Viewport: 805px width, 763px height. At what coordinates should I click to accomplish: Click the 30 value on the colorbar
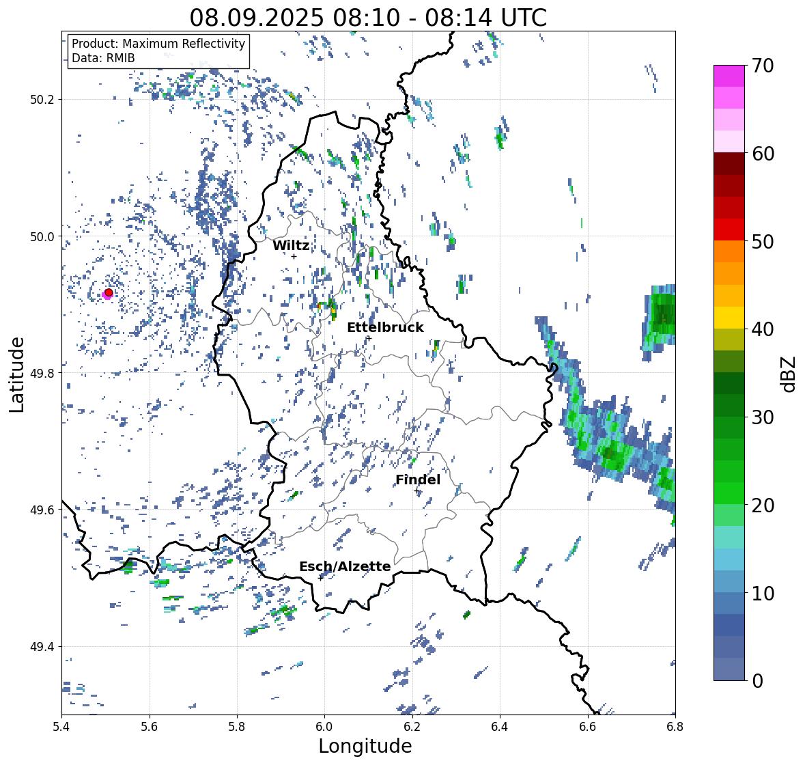(763, 417)
